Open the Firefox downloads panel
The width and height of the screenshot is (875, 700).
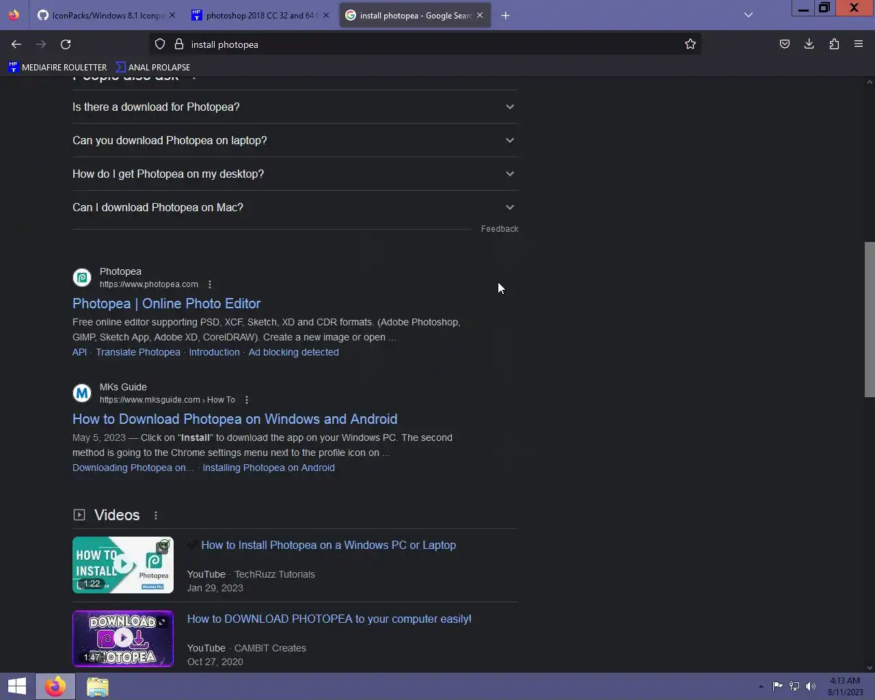click(x=809, y=44)
